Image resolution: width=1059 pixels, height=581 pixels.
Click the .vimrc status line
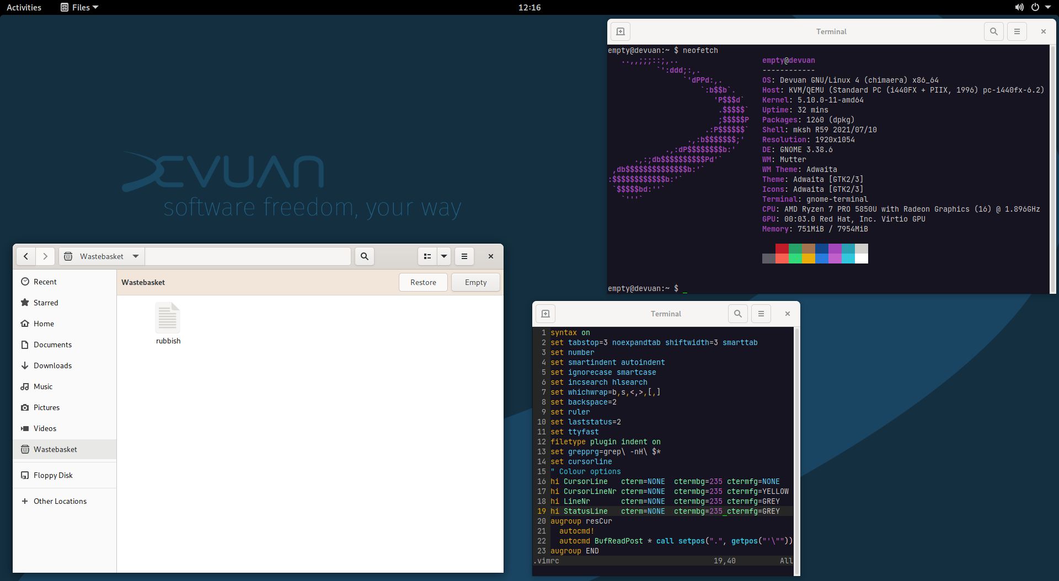pyautogui.click(x=663, y=561)
